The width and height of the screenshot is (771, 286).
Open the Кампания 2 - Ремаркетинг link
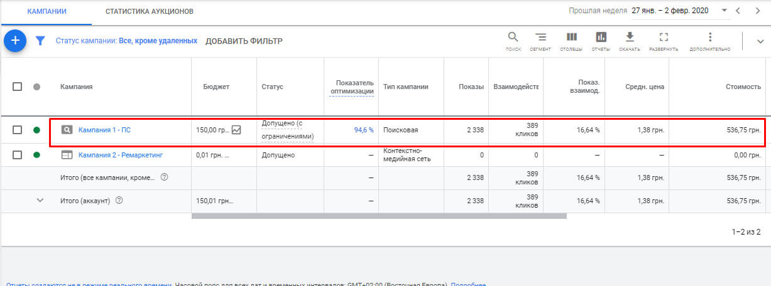pos(121,155)
